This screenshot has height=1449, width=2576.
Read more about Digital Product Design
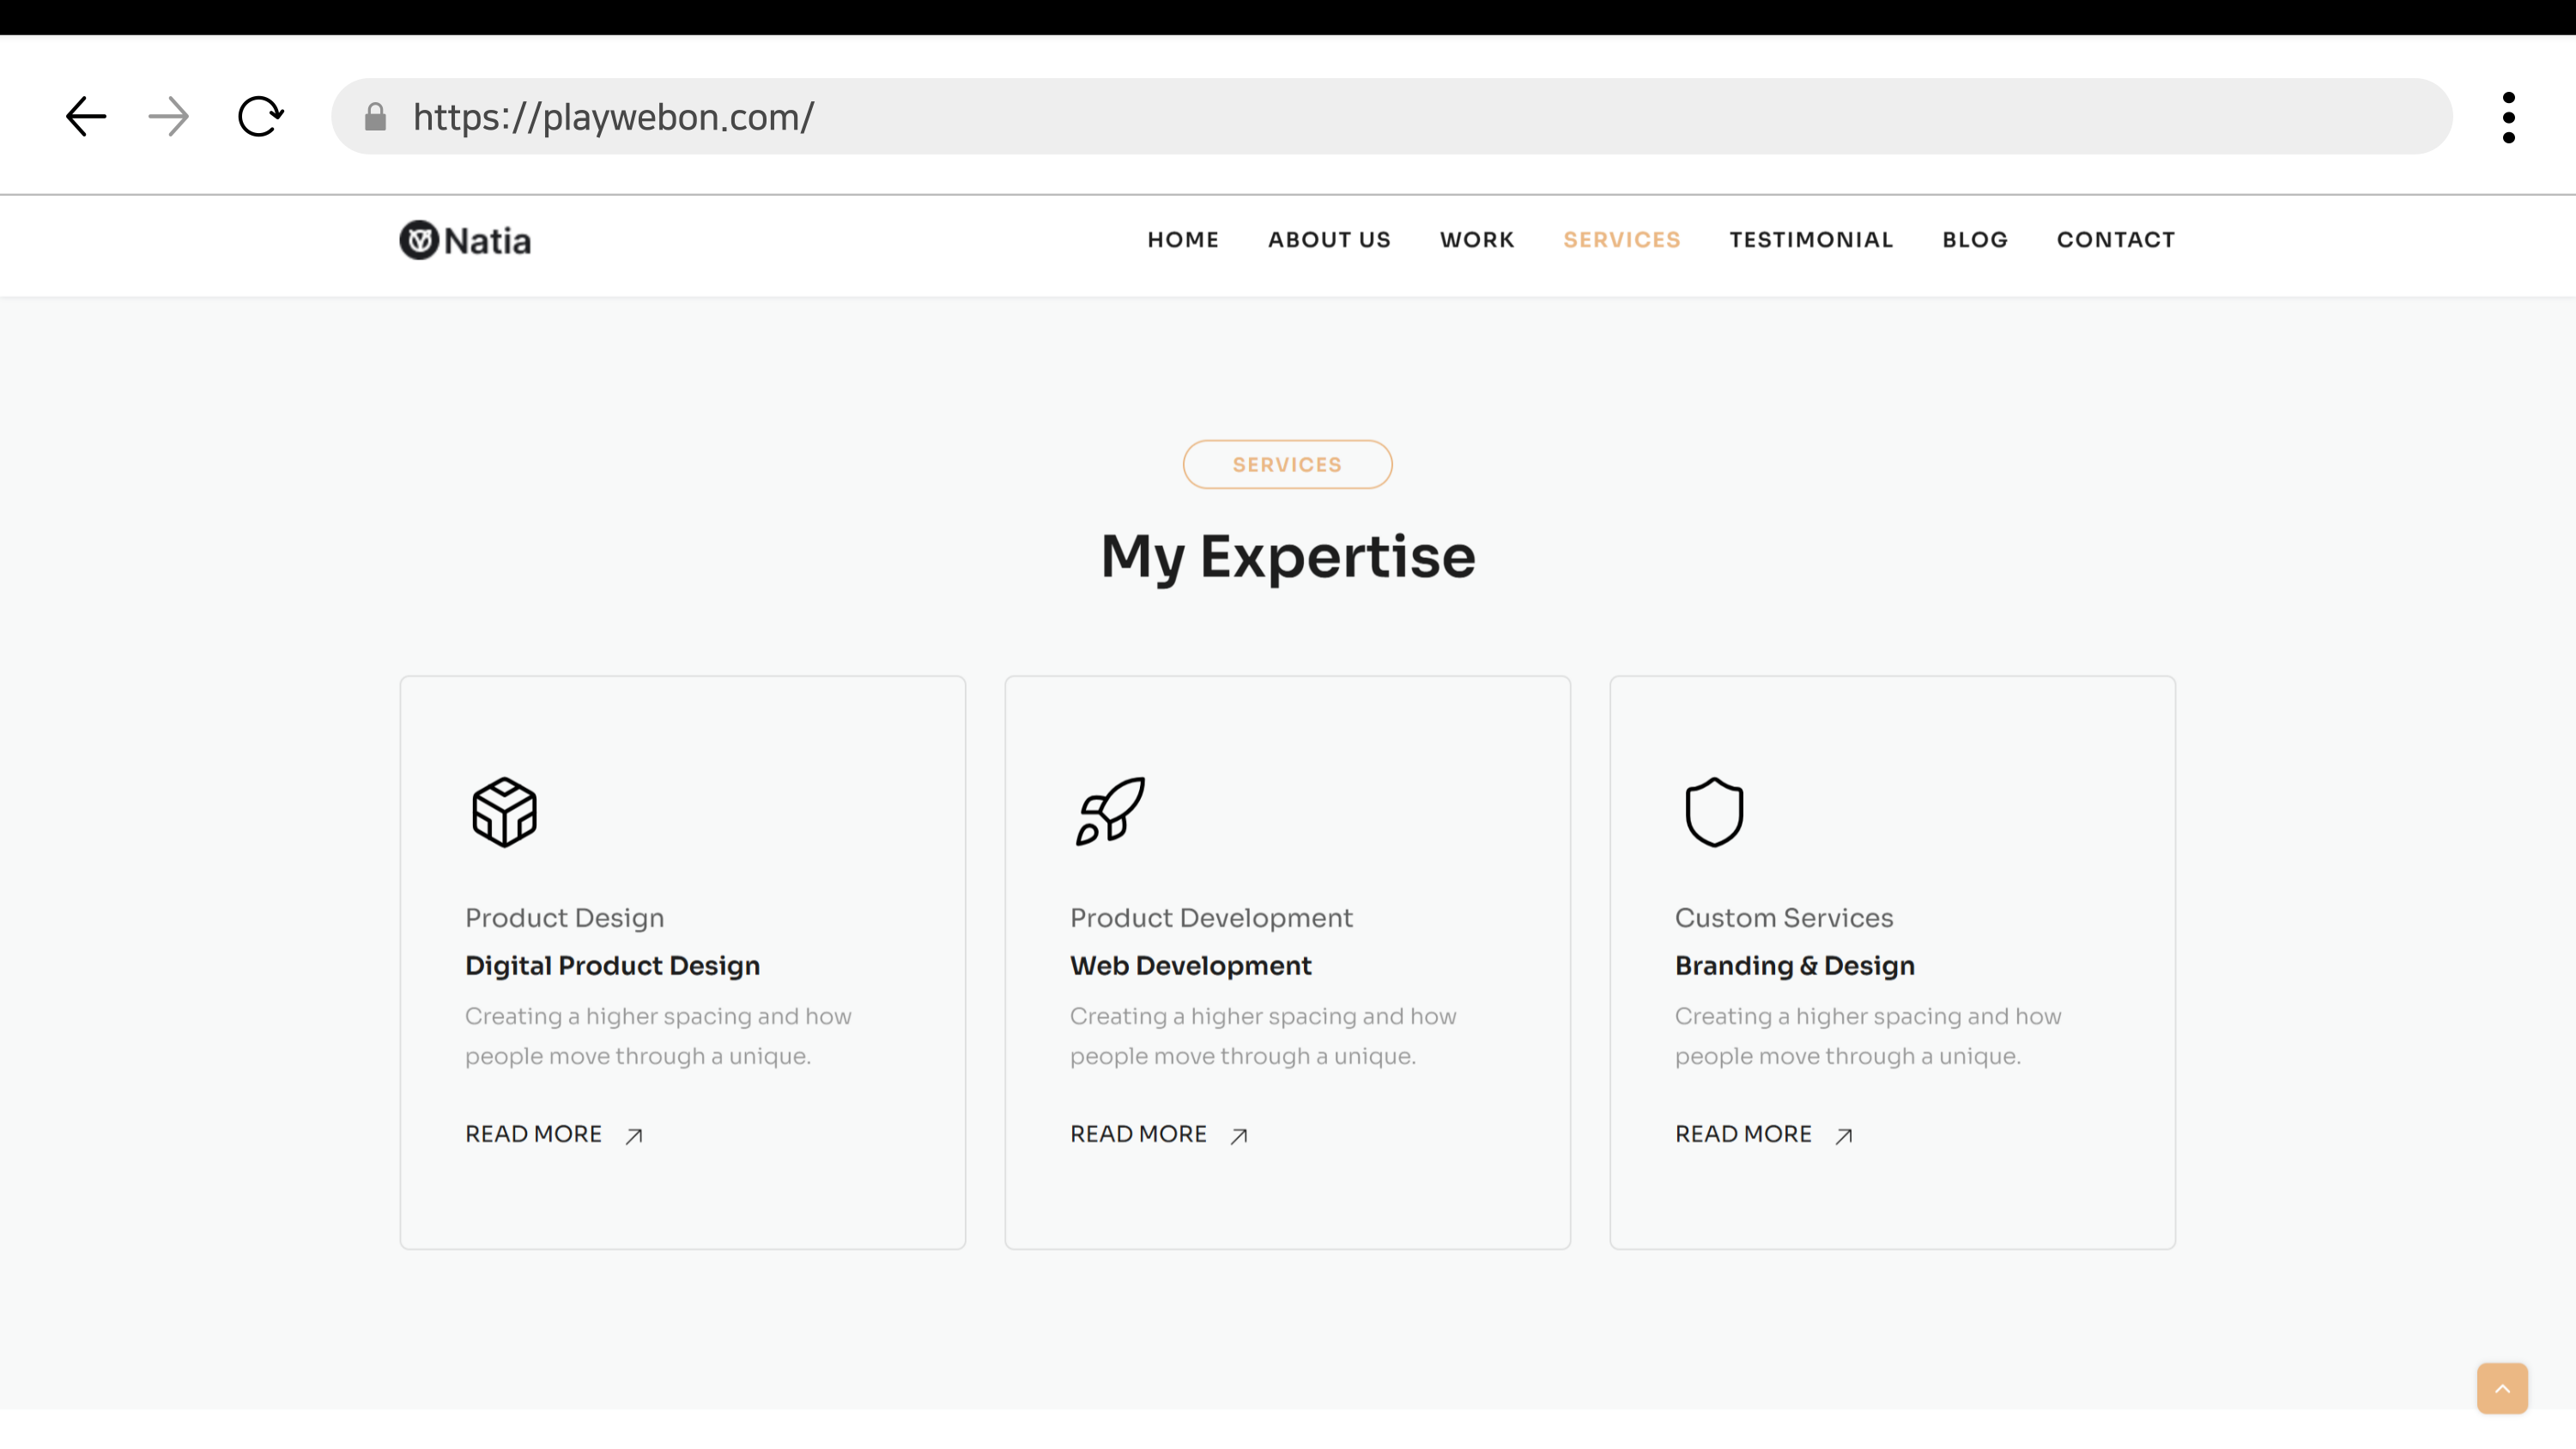click(554, 1134)
